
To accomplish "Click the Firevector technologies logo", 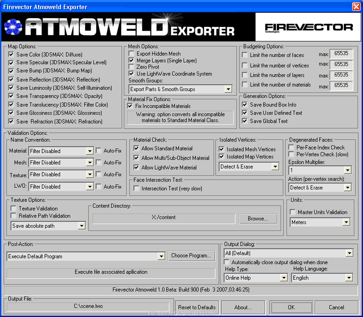I will [x=309, y=27].
